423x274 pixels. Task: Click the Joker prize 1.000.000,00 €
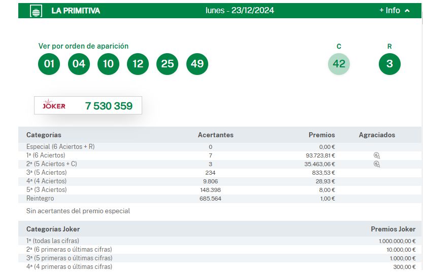click(397, 241)
